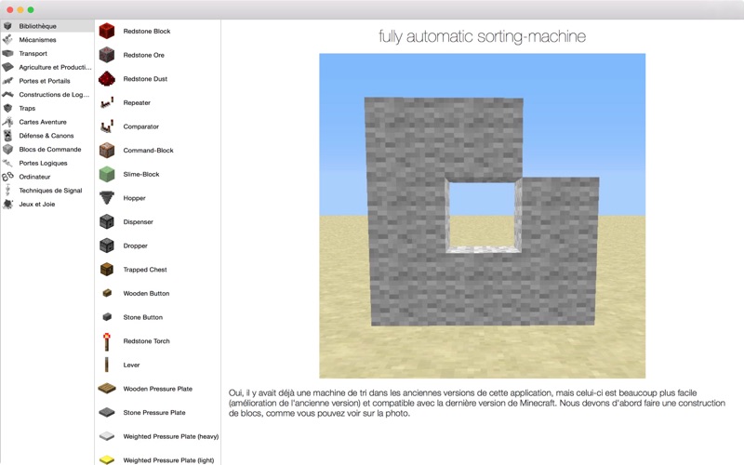Select the Redstone Dust icon
The image size is (744, 465).
click(x=107, y=79)
